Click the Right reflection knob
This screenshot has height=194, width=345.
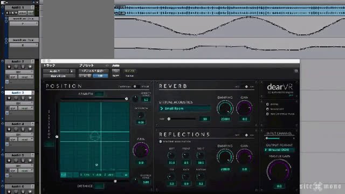[x=201, y=156]
